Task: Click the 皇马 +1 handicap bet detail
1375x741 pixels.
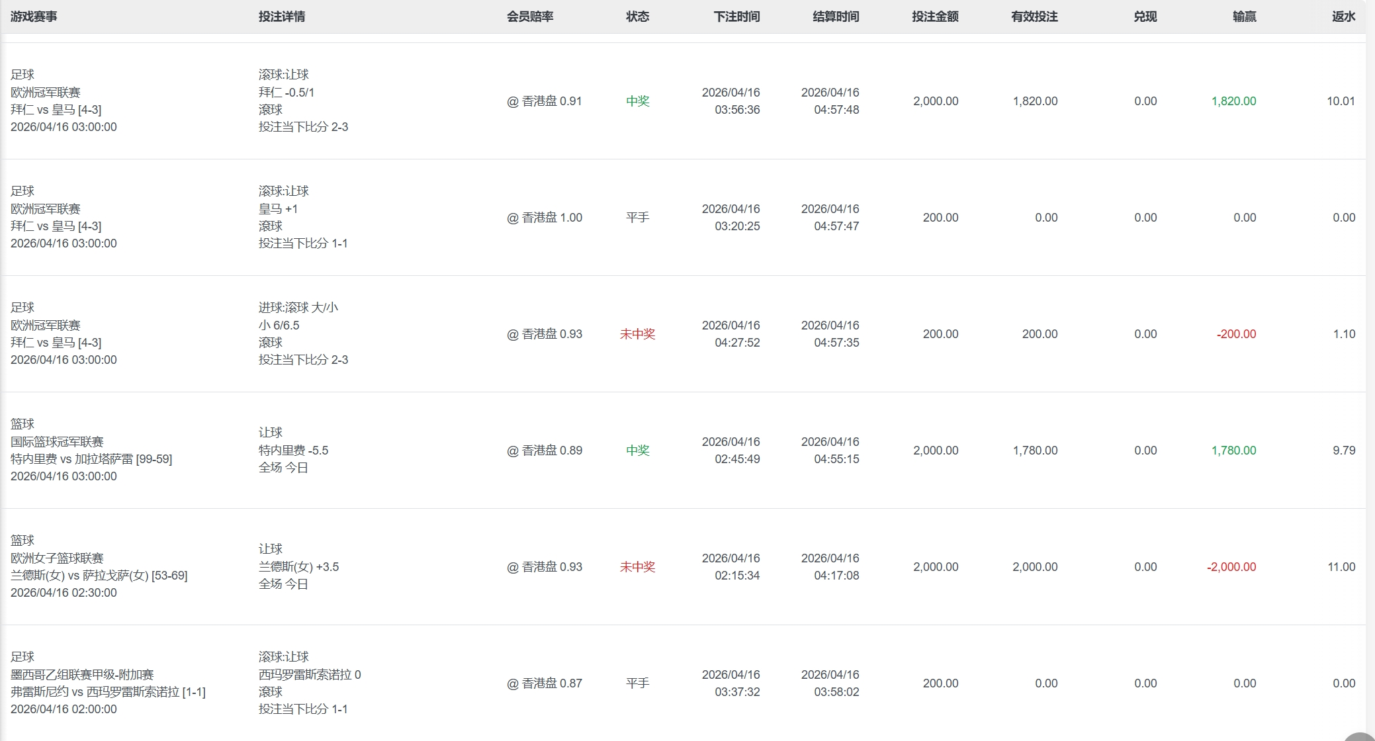Action: coord(278,209)
